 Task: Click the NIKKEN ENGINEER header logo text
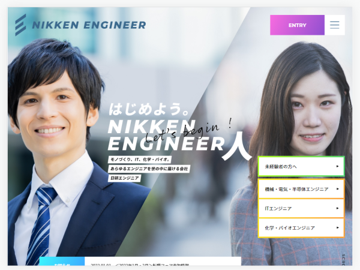(x=89, y=25)
